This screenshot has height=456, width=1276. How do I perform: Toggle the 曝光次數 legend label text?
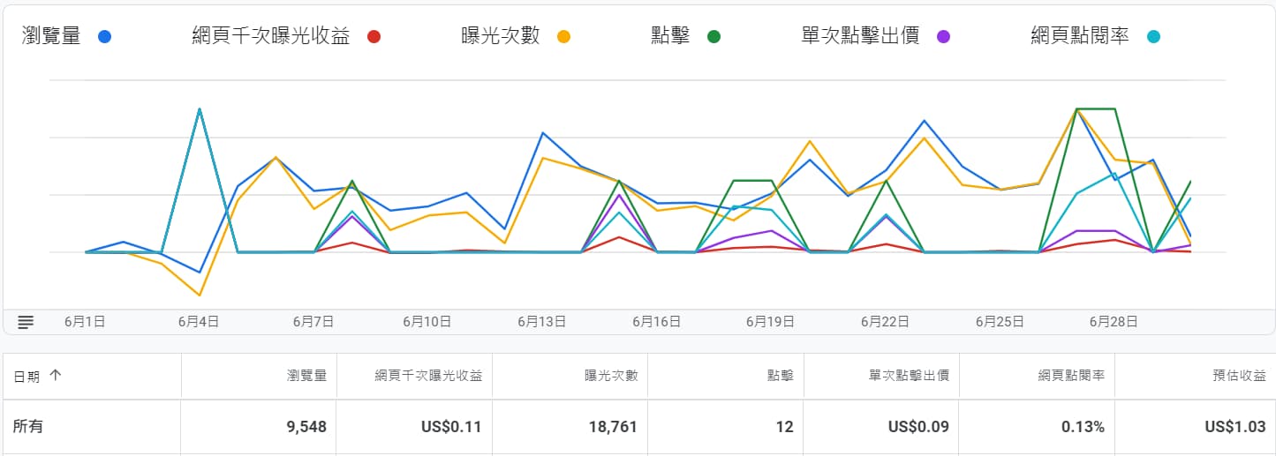point(500,37)
